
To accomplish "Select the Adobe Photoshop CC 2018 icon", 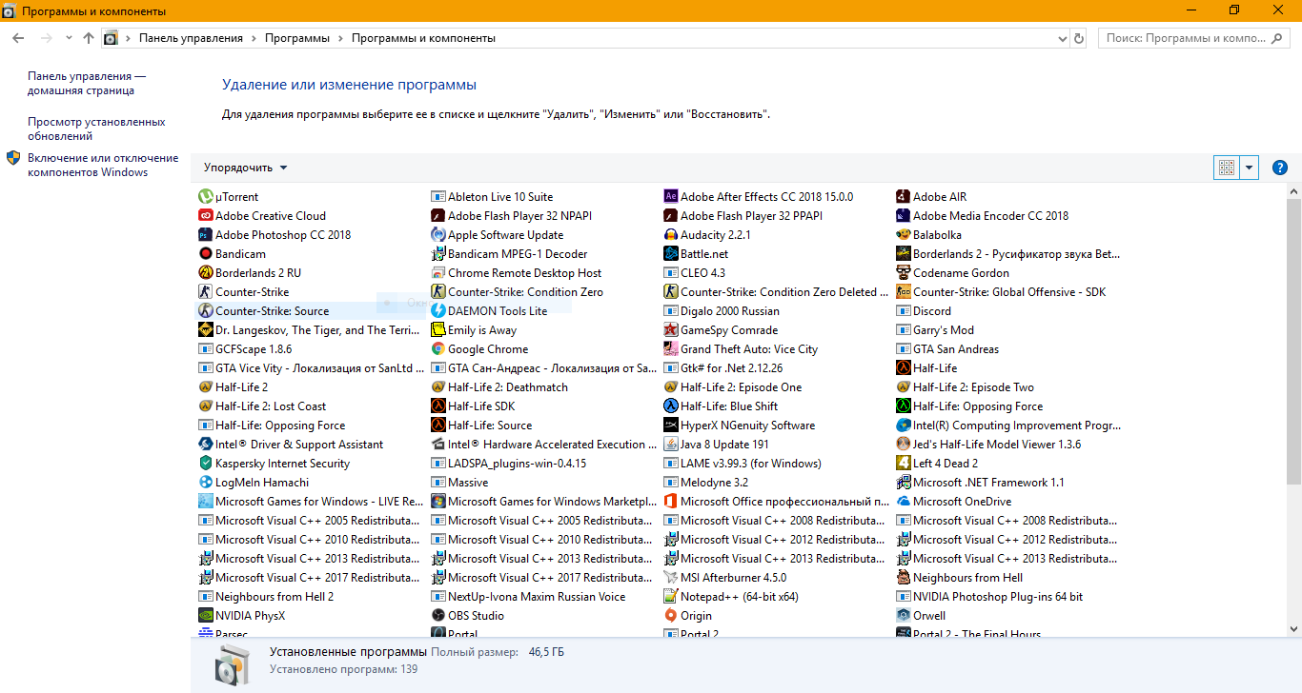I will click(205, 235).
